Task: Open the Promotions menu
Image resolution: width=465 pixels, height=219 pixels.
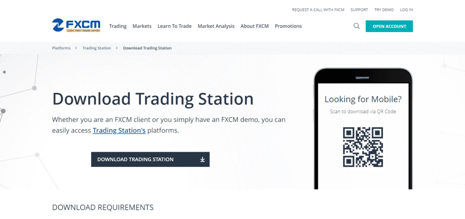Action: [x=288, y=26]
